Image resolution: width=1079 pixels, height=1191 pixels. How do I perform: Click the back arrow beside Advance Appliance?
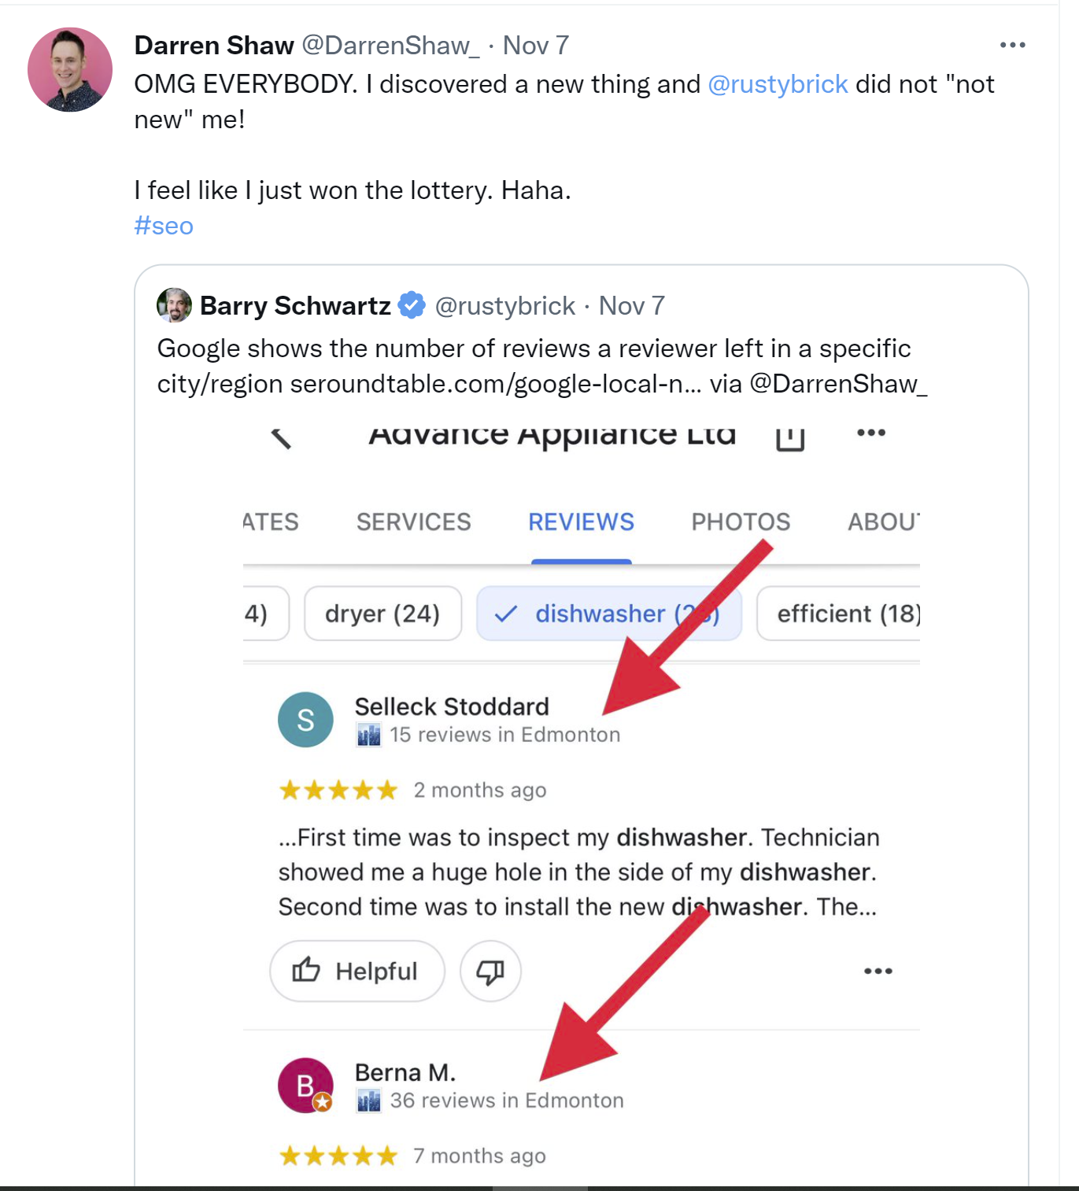point(281,437)
